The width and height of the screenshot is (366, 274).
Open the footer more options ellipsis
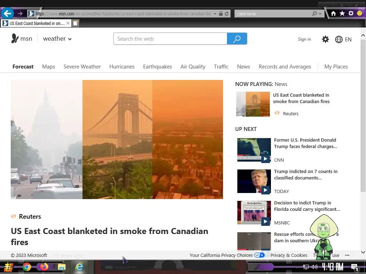(x=347, y=255)
